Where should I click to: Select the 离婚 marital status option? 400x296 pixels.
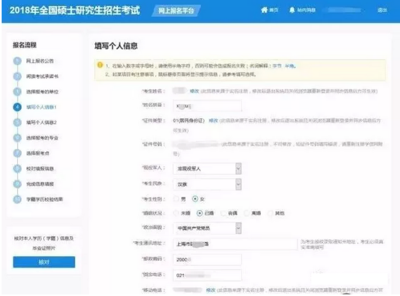247,213
